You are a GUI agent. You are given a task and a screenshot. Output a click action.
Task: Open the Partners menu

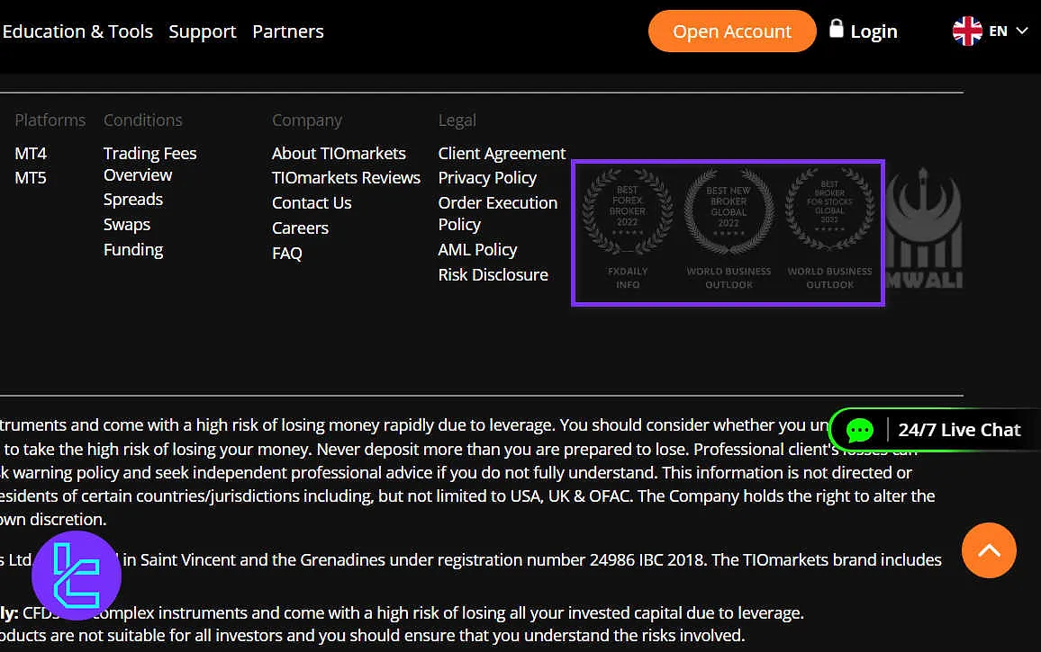tap(288, 31)
